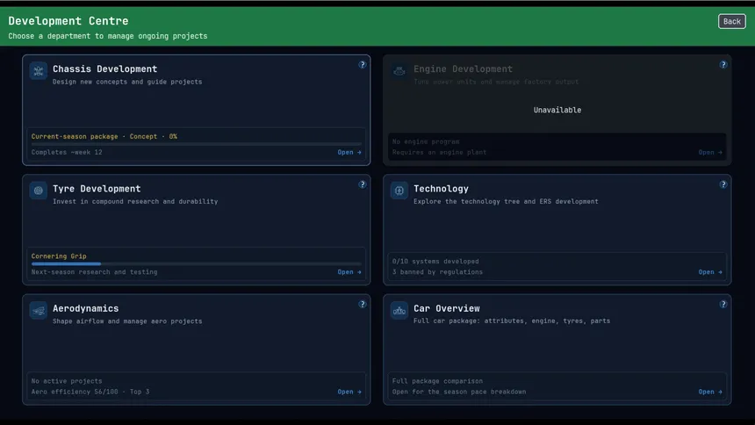The image size is (755, 425).
Task: Click the 'Cornering Grip' label
Action: (x=59, y=256)
